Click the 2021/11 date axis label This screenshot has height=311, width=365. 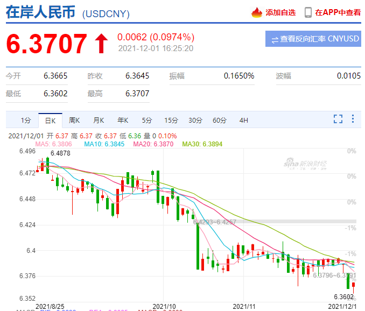[x=244, y=306]
